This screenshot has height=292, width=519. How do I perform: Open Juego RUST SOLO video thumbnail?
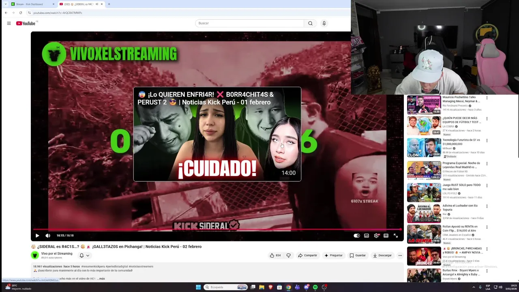coord(424,193)
